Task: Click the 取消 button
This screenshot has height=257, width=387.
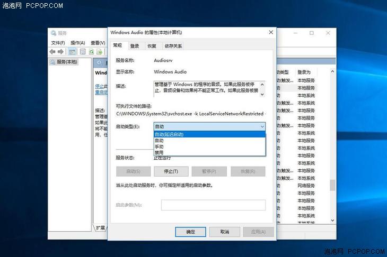Action: click(225, 232)
